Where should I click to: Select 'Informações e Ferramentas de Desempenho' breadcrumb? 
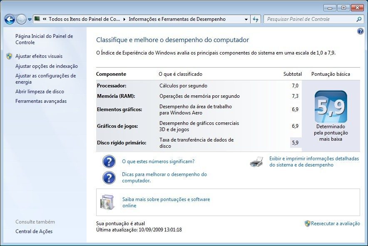pos(177,19)
